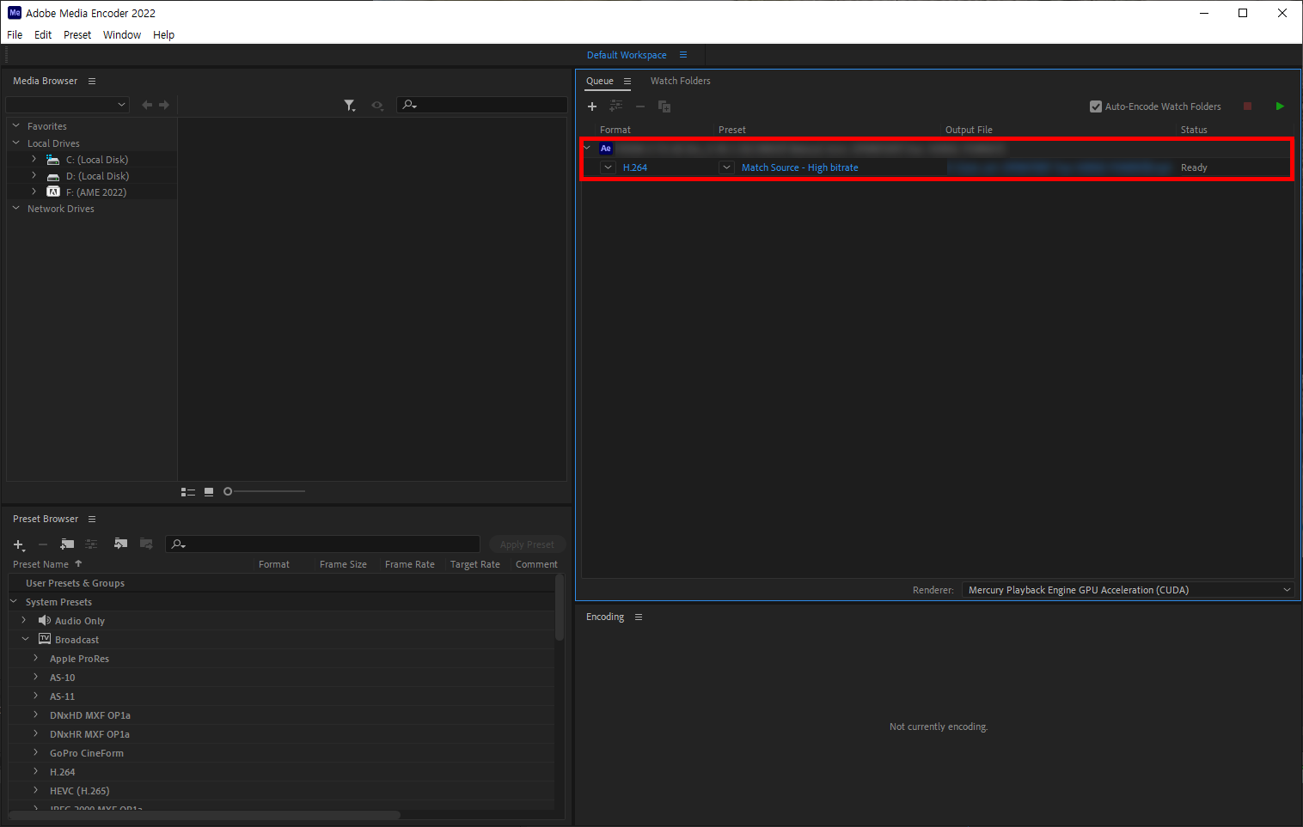
Task: Click Match Source - High bitrate preset link
Action: tap(800, 167)
